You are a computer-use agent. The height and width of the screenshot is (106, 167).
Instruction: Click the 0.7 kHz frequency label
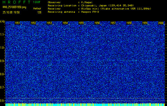(2, 87)
